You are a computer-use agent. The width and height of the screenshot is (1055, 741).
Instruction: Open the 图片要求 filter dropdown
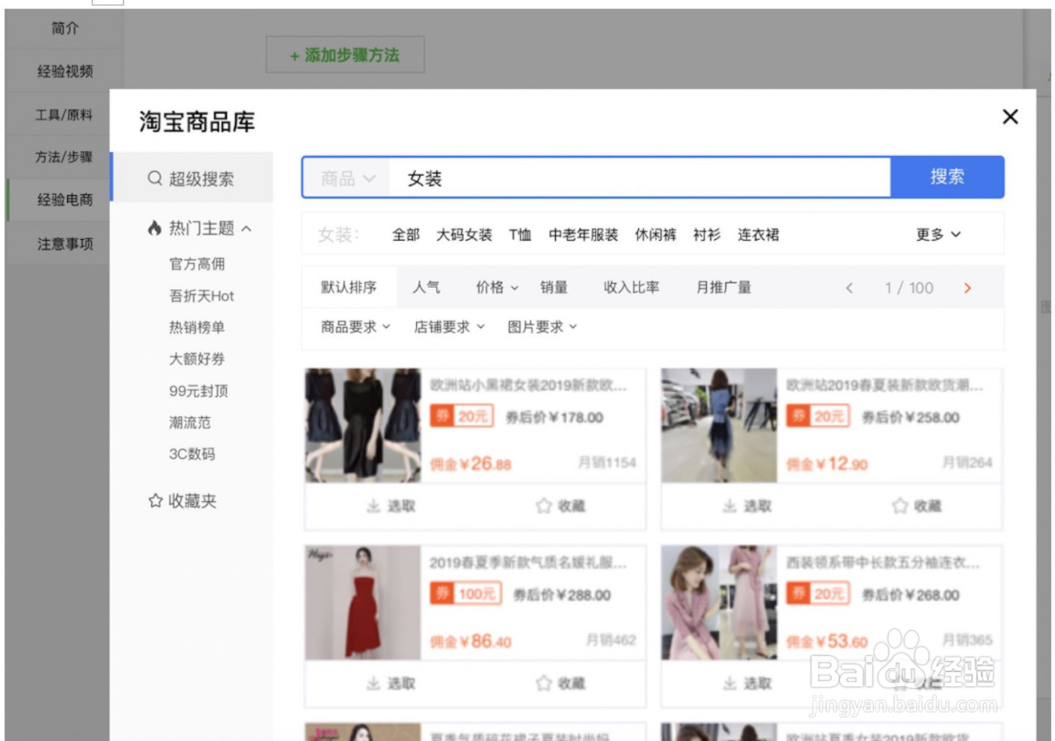tap(542, 327)
